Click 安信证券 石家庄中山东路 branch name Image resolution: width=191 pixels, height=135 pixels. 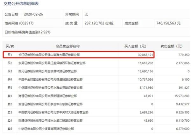[50, 104]
